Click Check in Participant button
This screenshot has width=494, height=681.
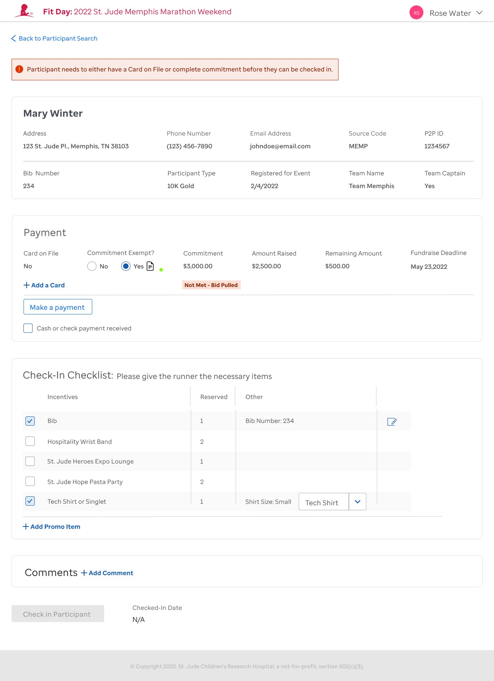[58, 613]
